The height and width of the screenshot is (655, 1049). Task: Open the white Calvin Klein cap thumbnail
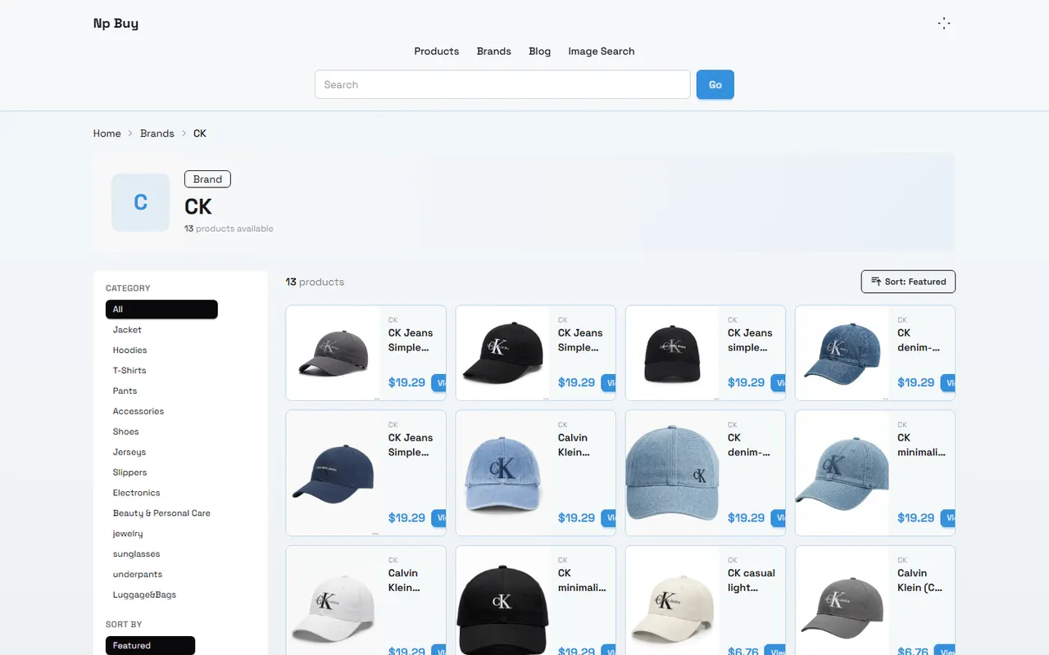(334, 601)
